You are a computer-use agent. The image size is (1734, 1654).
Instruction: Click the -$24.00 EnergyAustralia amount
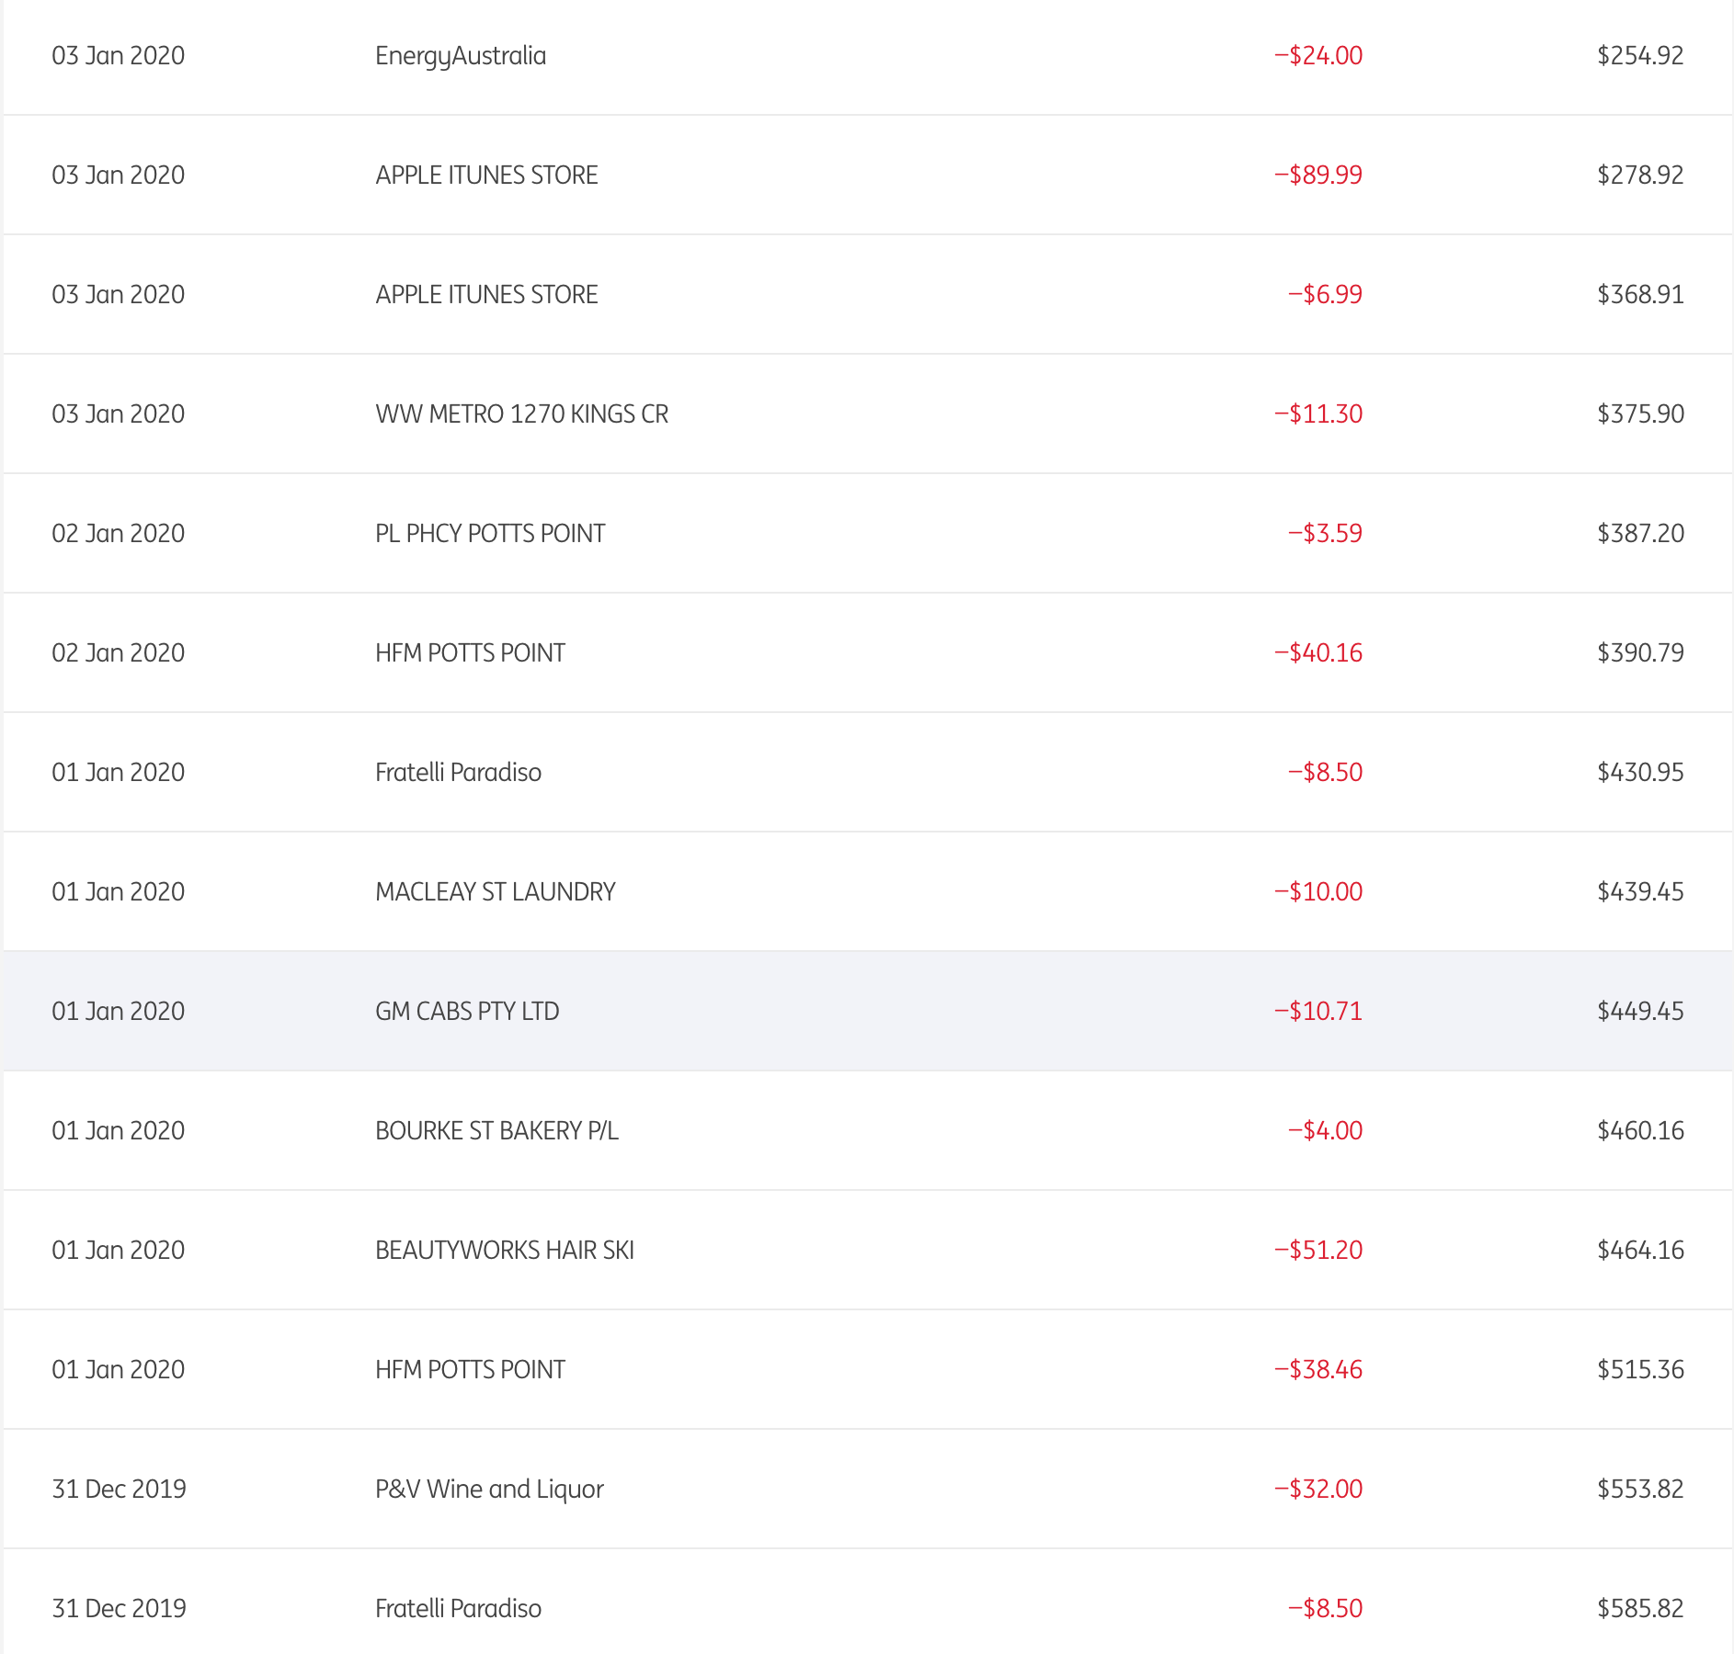[1318, 56]
